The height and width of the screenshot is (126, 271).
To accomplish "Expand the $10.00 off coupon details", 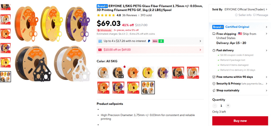I will [200, 49].
